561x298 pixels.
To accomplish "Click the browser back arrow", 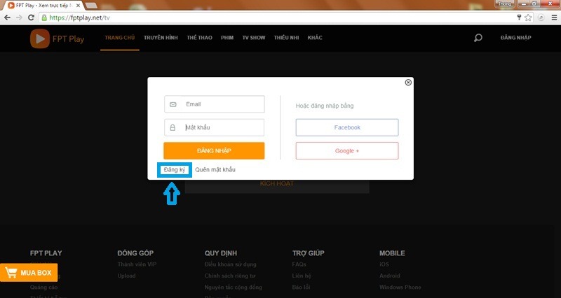I will tap(8, 17).
